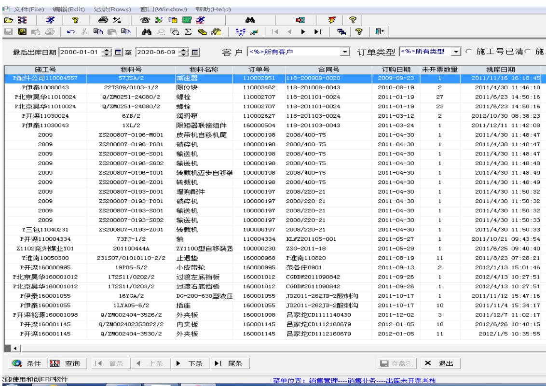Click the 存盘S save button
The height and width of the screenshot is (389, 546).
(397, 363)
